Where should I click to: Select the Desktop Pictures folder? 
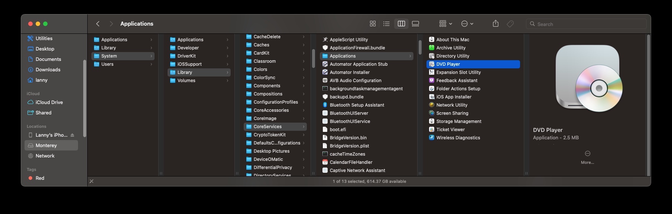275,151
